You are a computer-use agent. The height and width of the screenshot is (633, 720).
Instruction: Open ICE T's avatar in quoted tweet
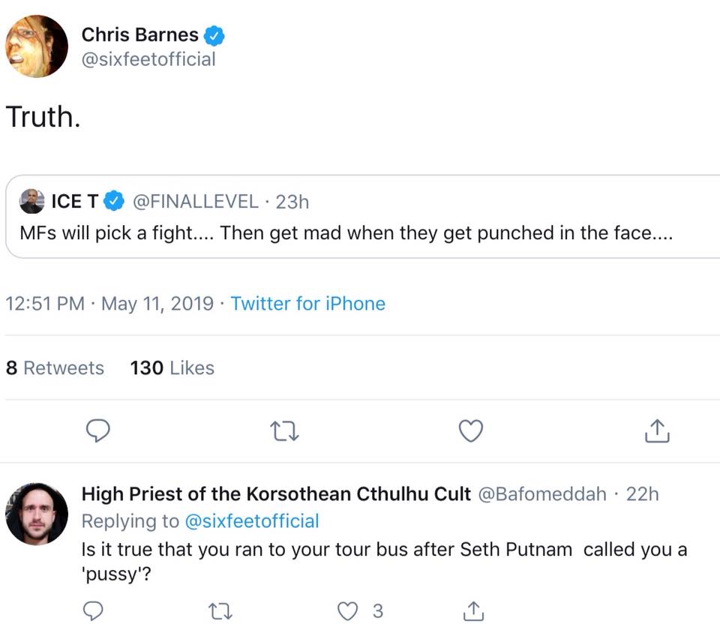[x=32, y=201]
